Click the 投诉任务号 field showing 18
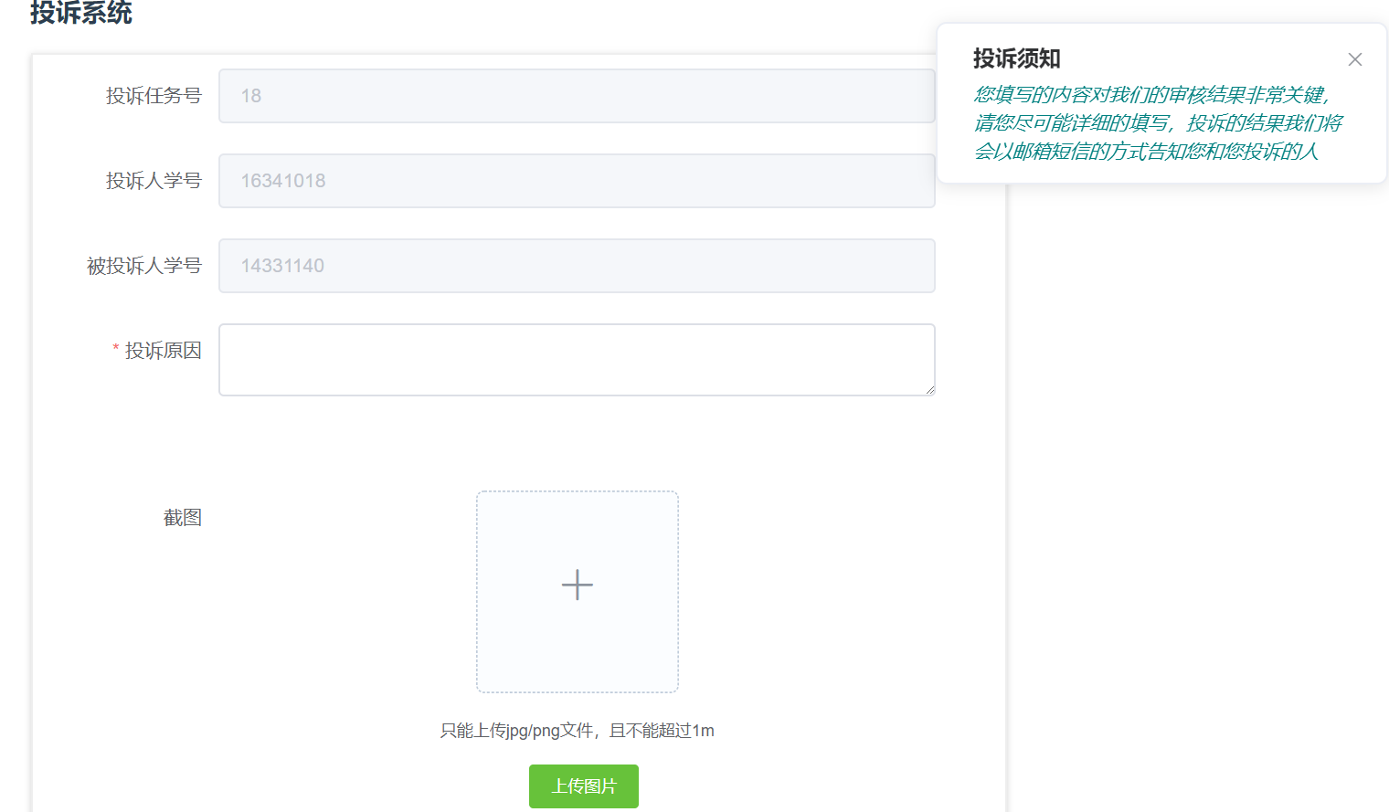The image size is (1389, 812). click(x=576, y=96)
